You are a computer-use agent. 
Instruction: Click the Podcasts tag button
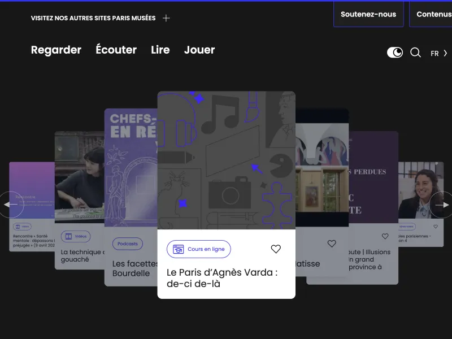(x=128, y=244)
